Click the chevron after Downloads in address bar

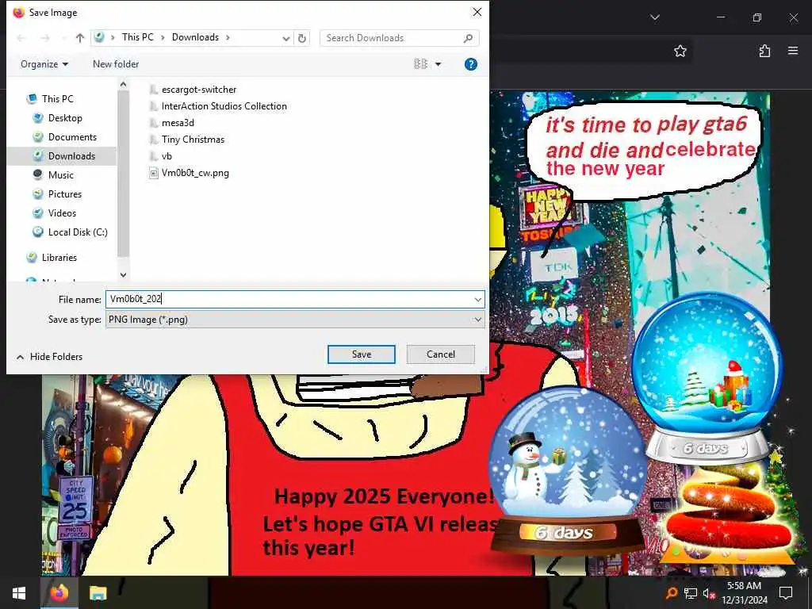point(228,38)
